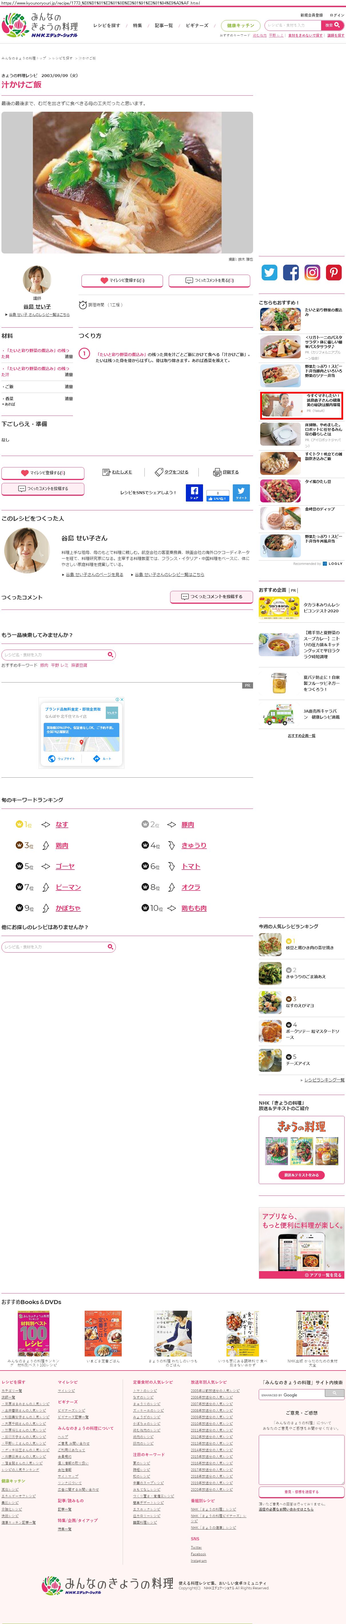Click the header recipe search input field
346x1624 pixels.
coord(293,25)
